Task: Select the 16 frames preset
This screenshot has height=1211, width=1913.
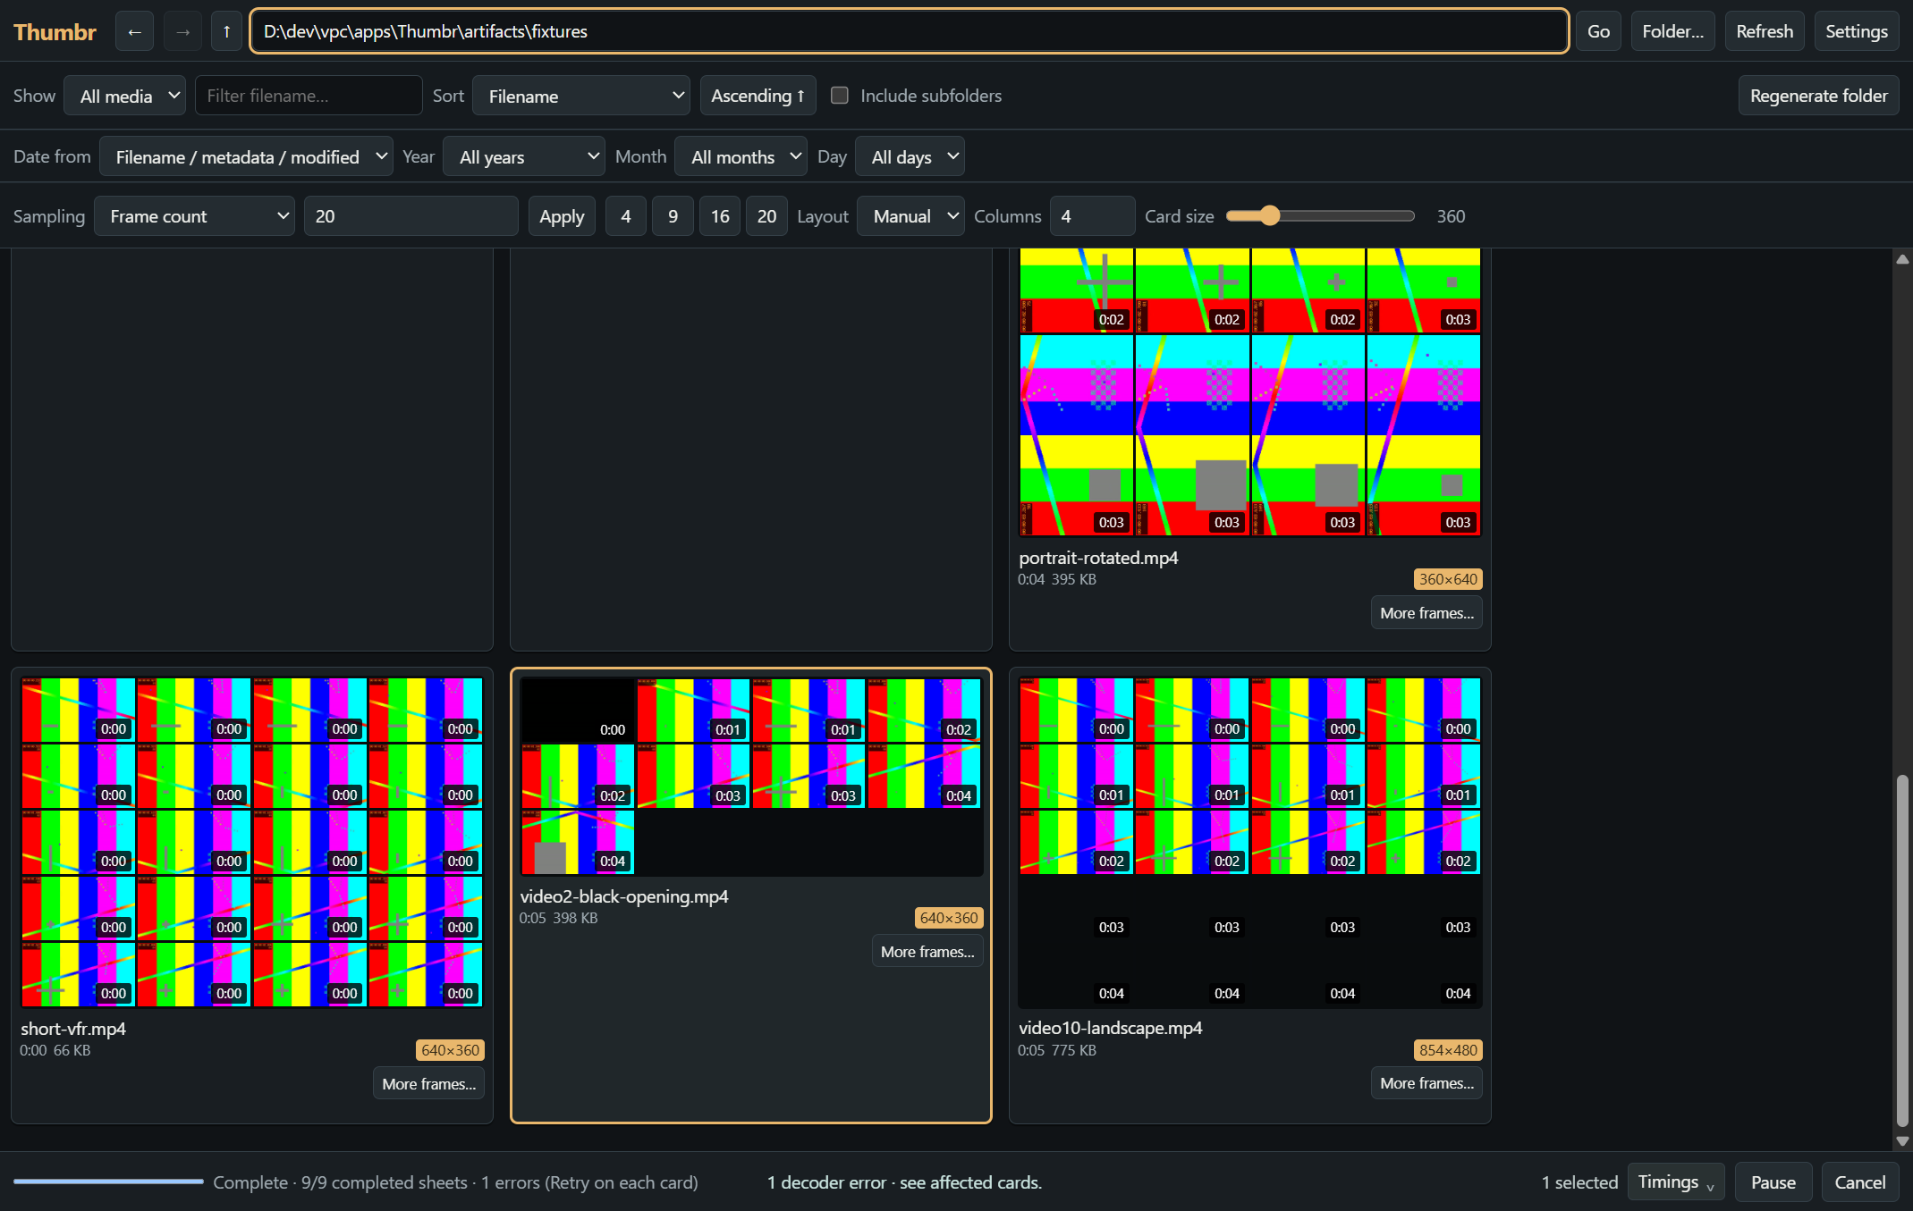Action: 720,216
